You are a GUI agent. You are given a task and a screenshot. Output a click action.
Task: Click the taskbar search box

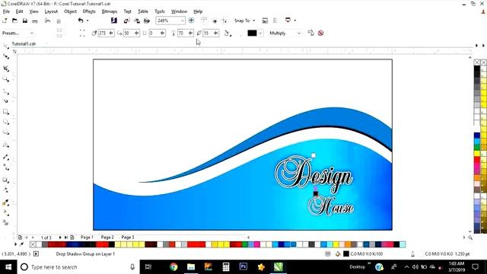[78, 267]
